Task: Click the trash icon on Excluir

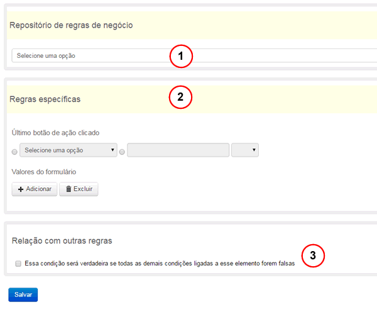Action: [x=68, y=189]
